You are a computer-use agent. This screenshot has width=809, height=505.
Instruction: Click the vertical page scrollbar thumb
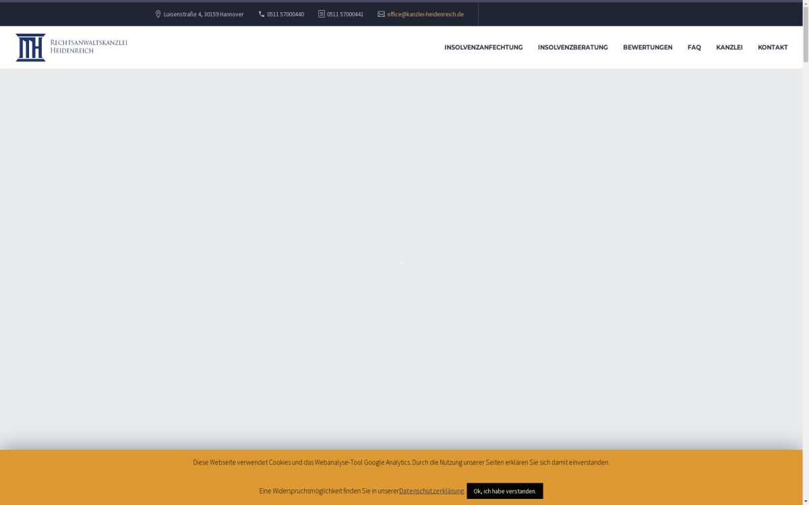pyautogui.click(x=806, y=34)
